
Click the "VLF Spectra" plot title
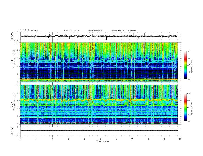(x=29, y=31)
